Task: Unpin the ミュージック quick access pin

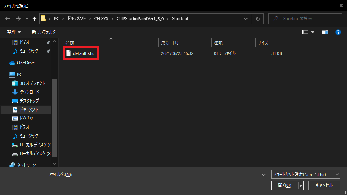Action: (x=48, y=51)
